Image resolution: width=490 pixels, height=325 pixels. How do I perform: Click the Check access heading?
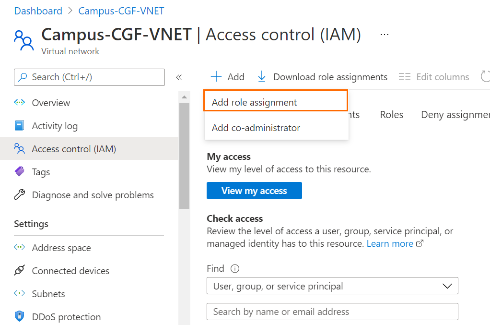(234, 218)
